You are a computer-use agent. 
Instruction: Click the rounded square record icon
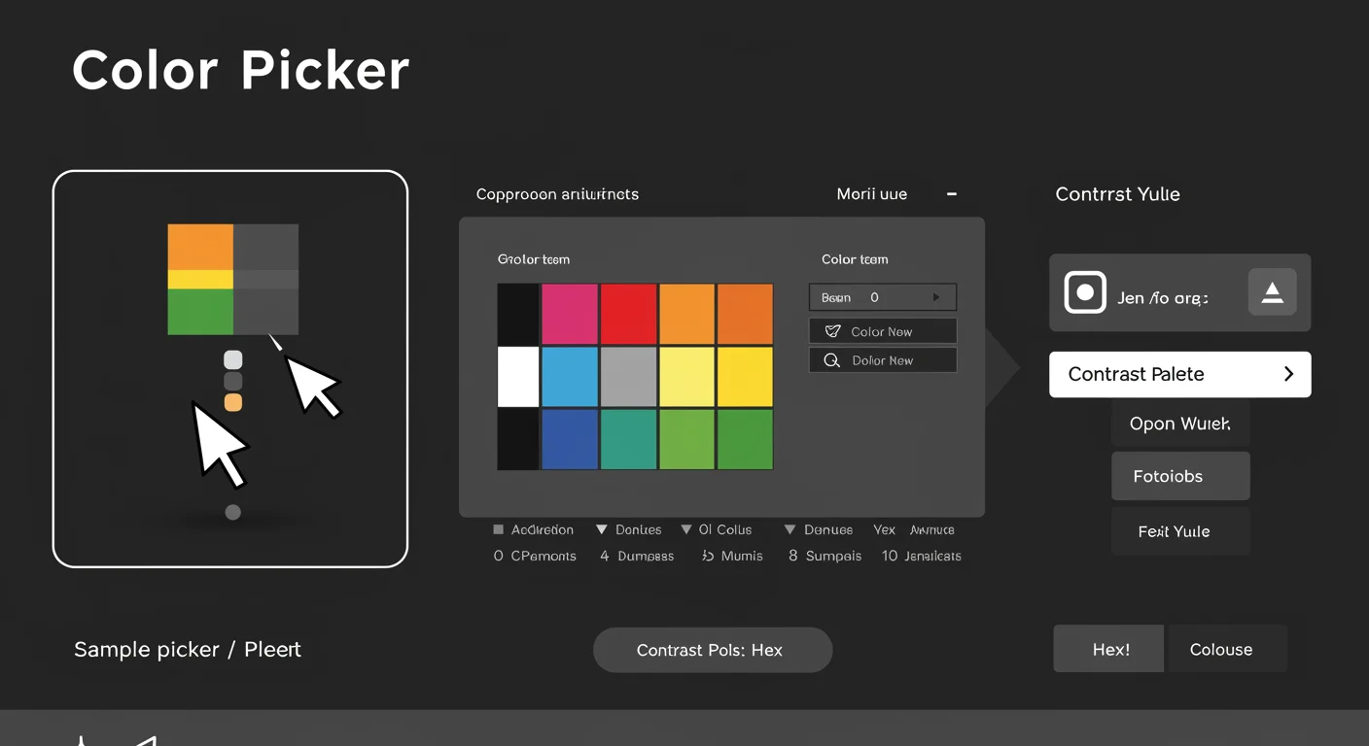(x=1085, y=292)
